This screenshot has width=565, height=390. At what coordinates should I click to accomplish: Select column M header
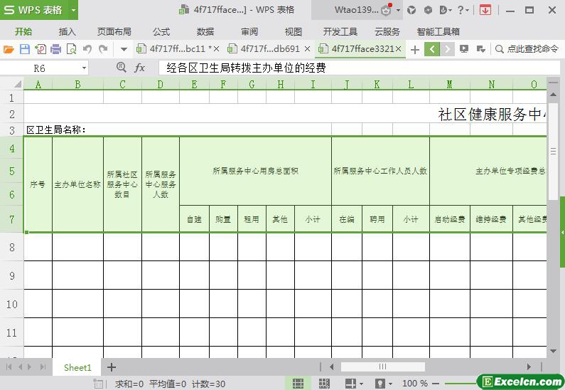tap(450, 85)
